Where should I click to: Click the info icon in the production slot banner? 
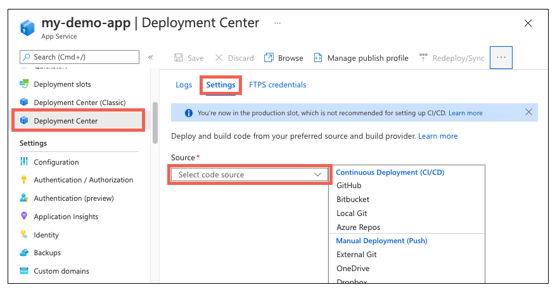[x=189, y=113]
